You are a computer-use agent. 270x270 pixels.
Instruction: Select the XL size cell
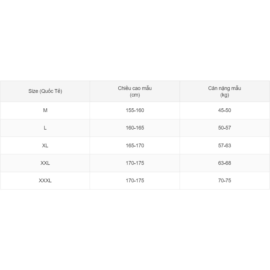pyautogui.click(x=45, y=146)
